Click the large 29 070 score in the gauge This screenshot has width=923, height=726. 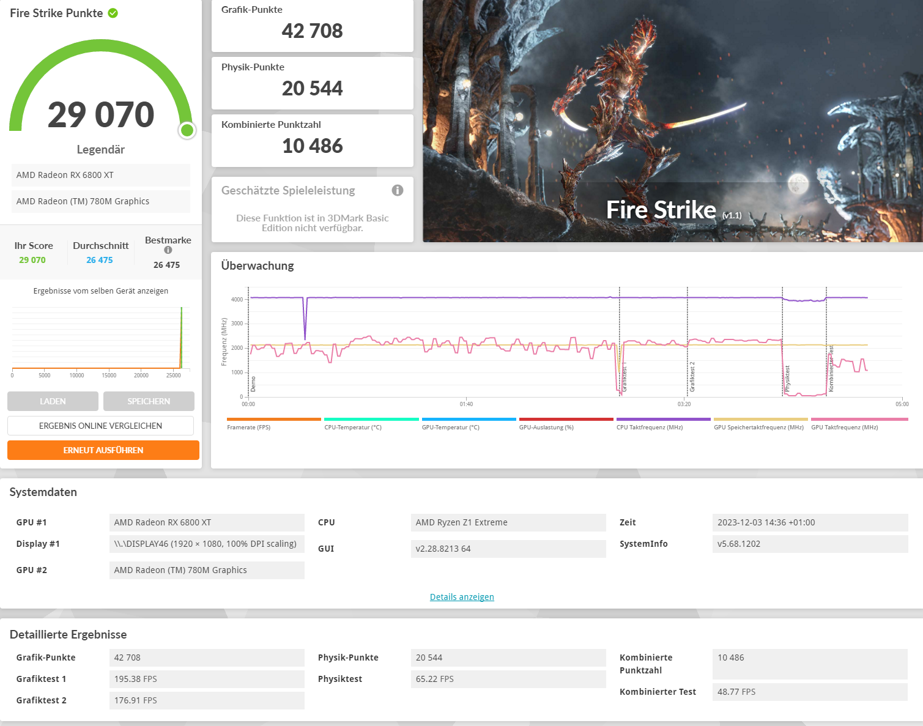click(x=101, y=114)
